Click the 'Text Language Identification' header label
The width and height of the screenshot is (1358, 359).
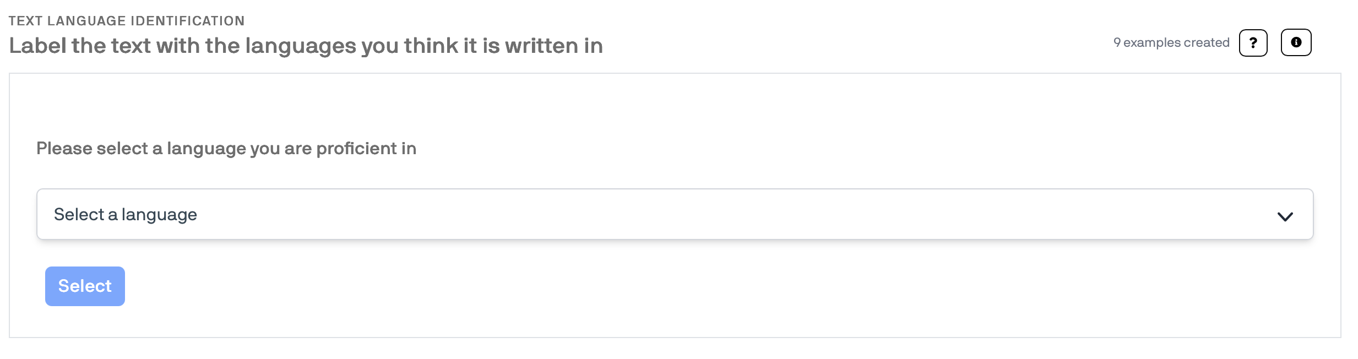pyautogui.click(x=127, y=21)
